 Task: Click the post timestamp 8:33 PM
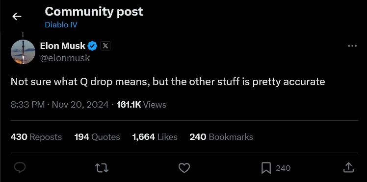(x=27, y=105)
